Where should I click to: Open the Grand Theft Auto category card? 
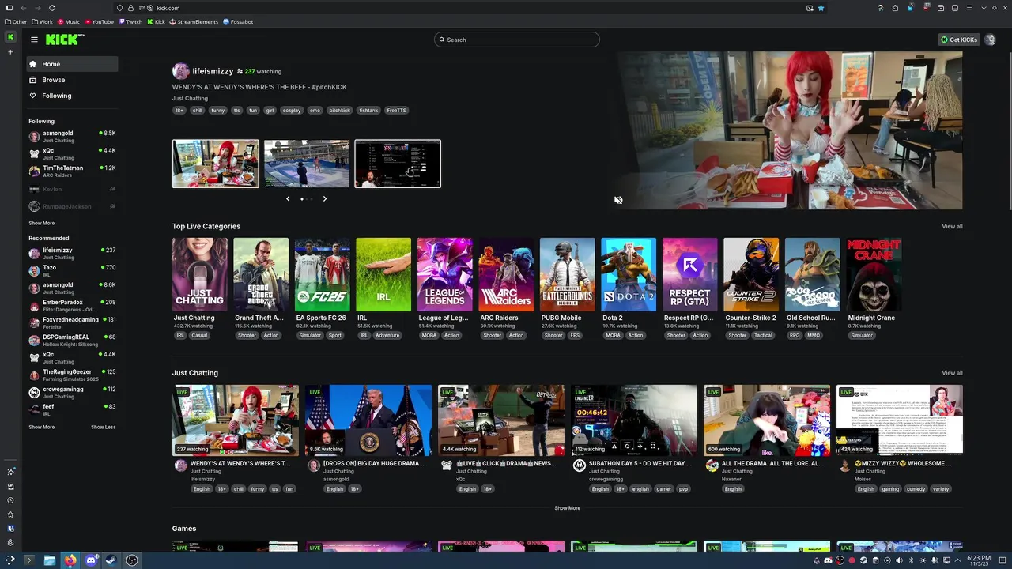(261, 275)
